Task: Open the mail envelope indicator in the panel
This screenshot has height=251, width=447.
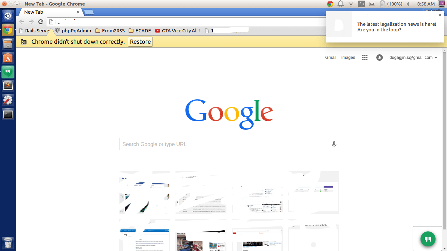Action: pyautogui.click(x=372, y=4)
